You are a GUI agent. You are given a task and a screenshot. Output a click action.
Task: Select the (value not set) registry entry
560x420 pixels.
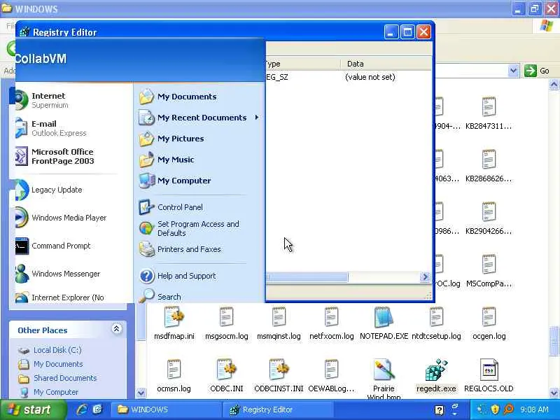click(370, 77)
